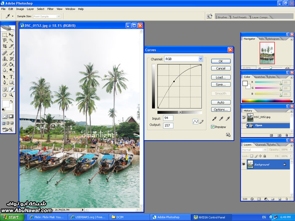
Task: Pick the Hand tool
Action: [x=5, y=95]
